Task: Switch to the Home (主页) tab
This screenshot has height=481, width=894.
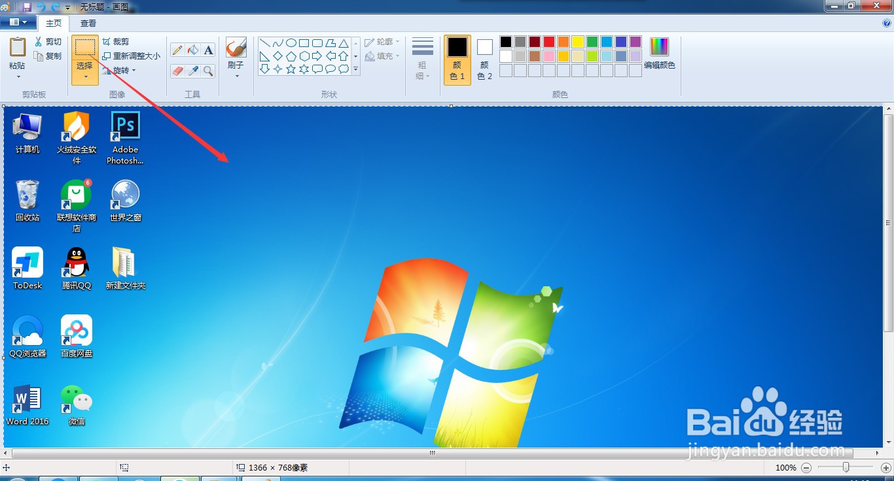Action: [x=54, y=24]
